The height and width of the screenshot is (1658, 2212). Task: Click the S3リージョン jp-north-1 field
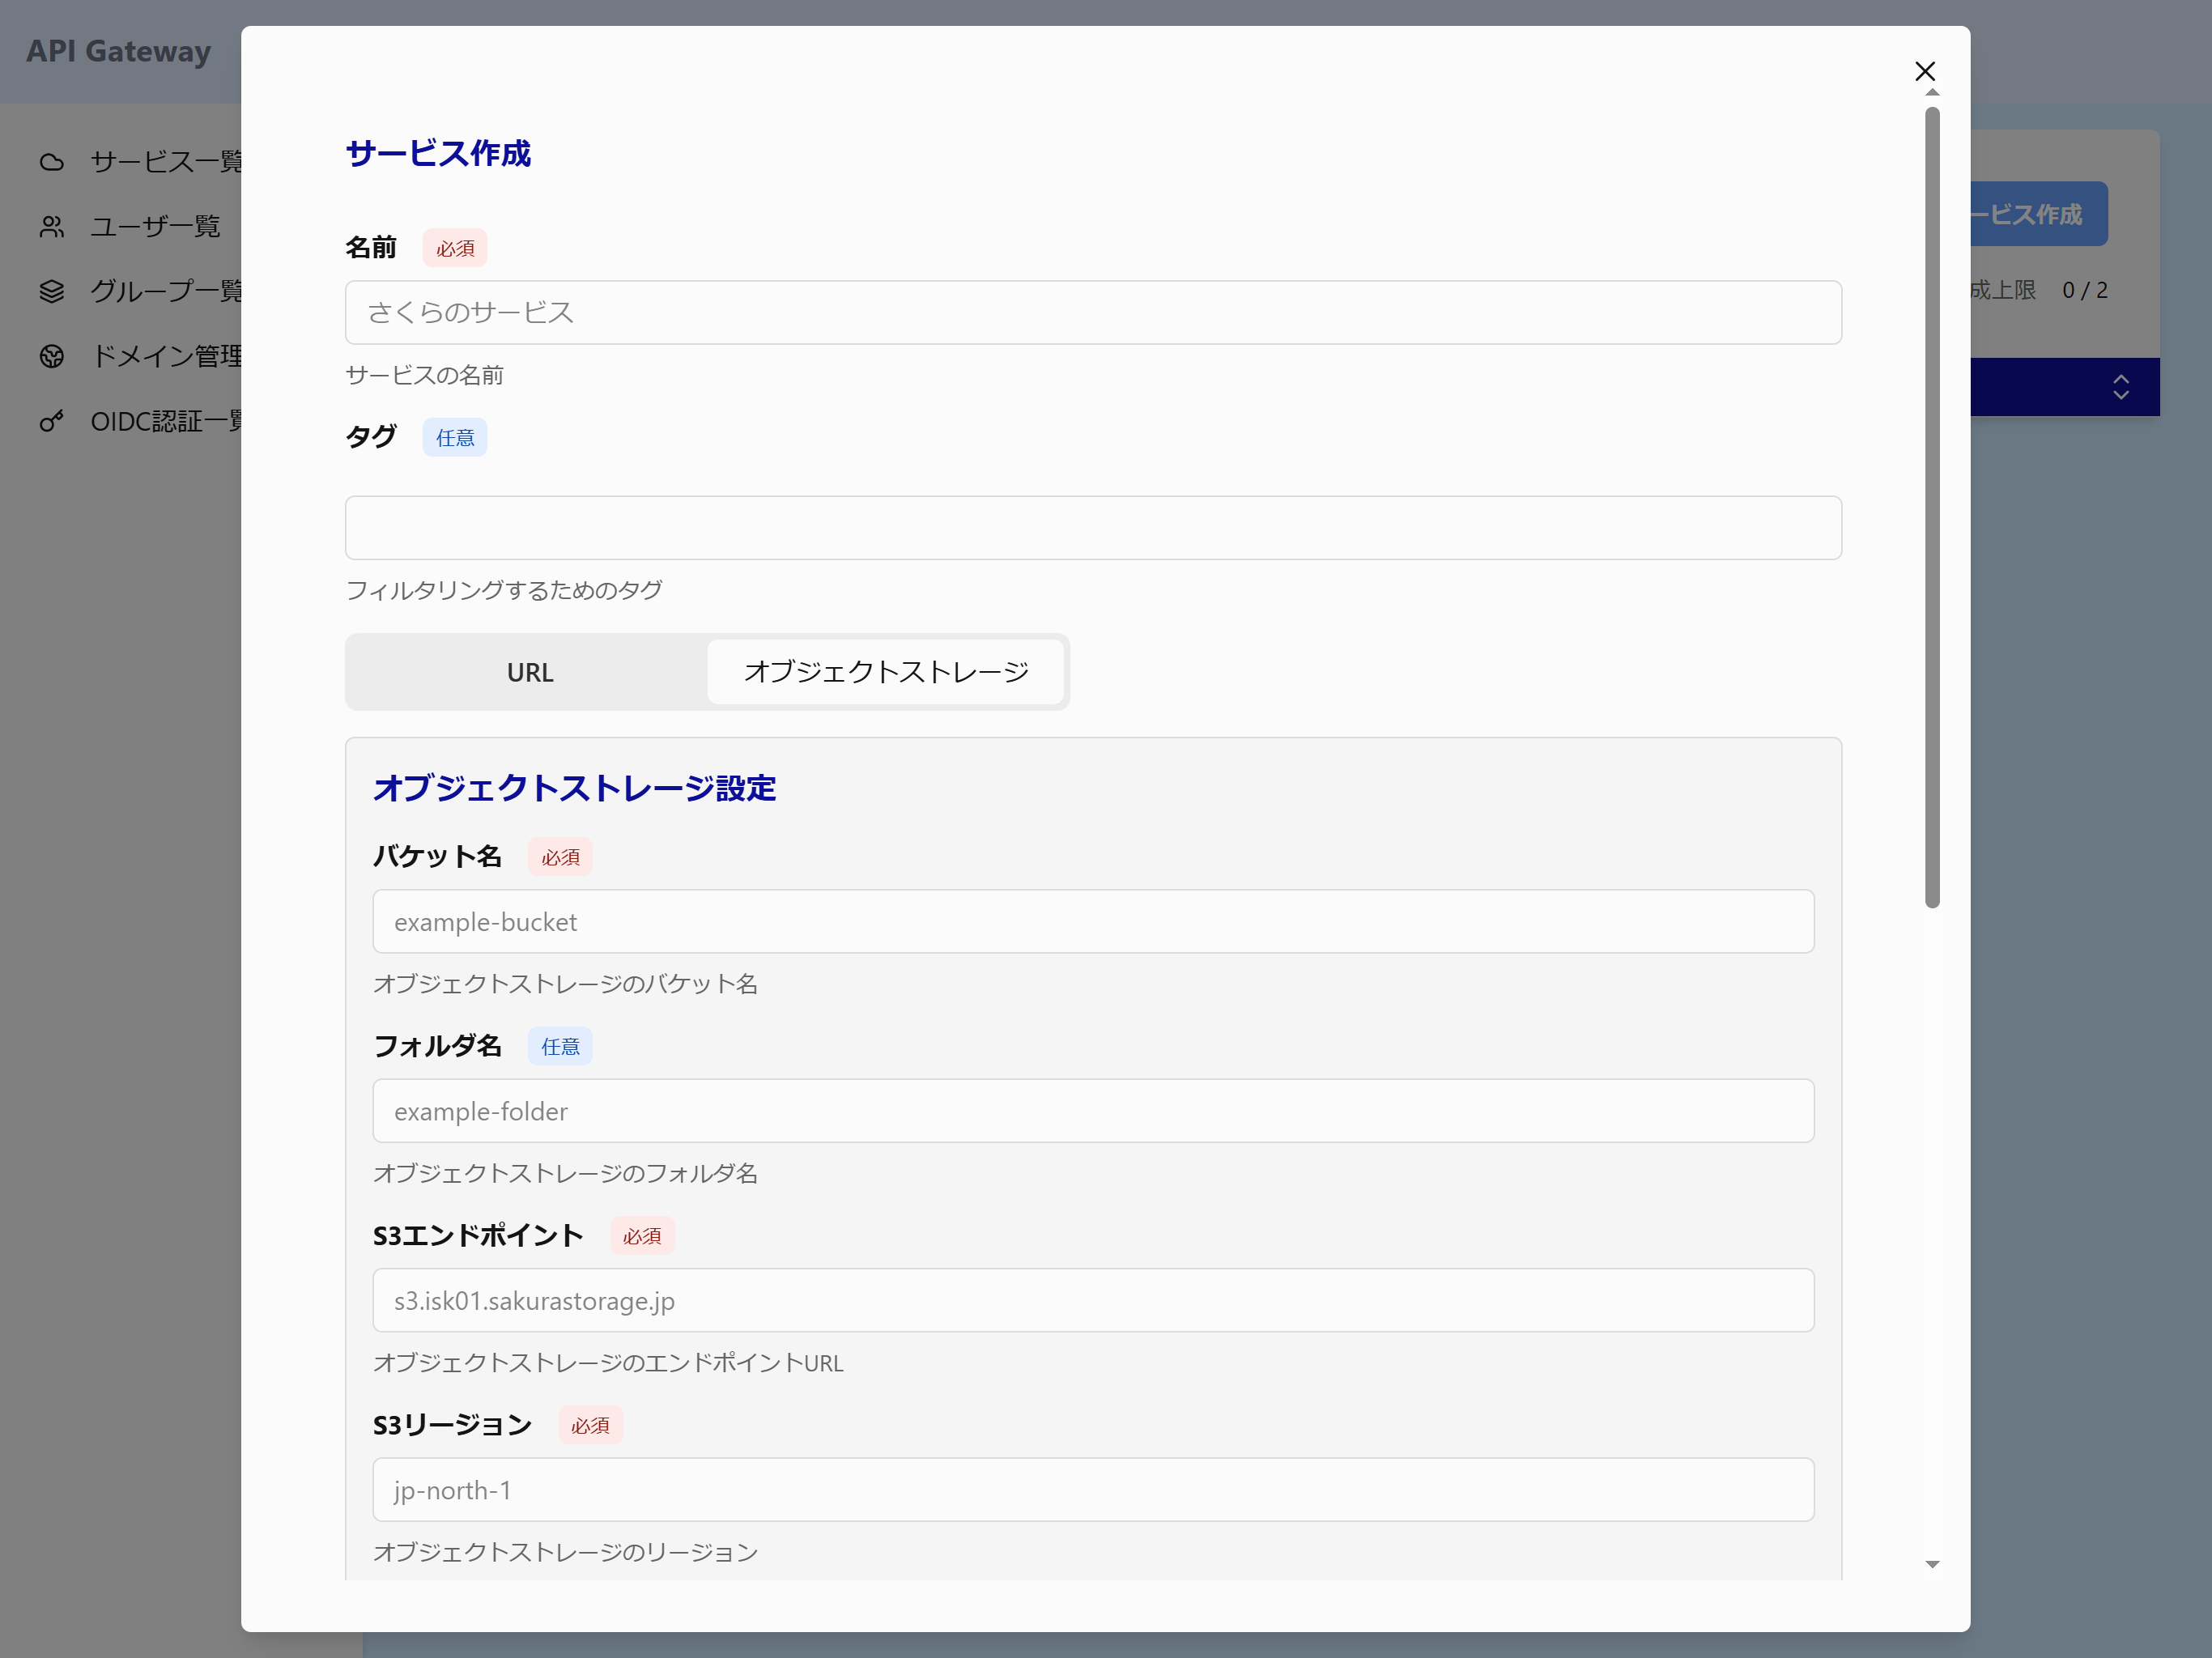tap(1092, 1490)
